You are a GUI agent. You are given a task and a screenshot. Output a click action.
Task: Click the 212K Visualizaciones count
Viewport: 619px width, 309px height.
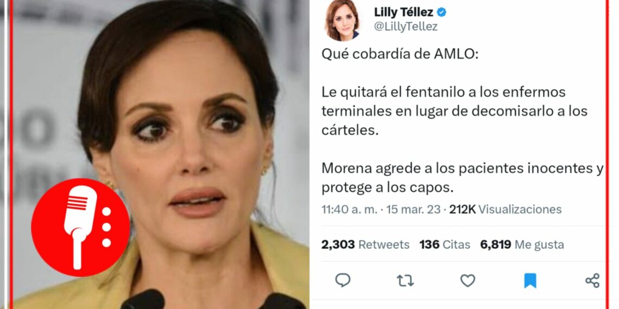pos(506,209)
